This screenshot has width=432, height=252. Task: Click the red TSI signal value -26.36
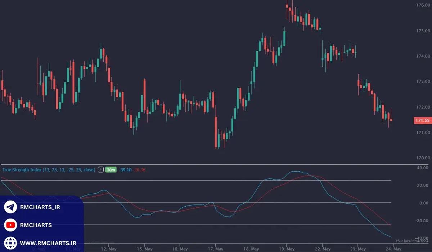tap(139, 170)
